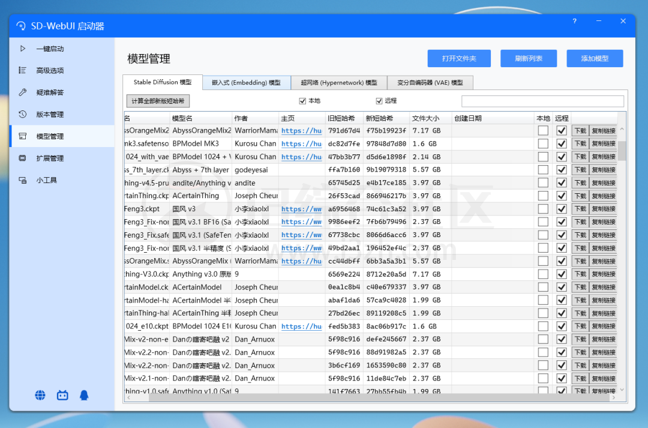
Task: Click 下载 for 国风 v3 row
Action: 580,209
